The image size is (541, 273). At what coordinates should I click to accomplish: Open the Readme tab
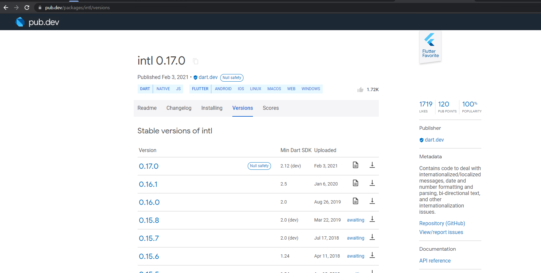pos(147,108)
